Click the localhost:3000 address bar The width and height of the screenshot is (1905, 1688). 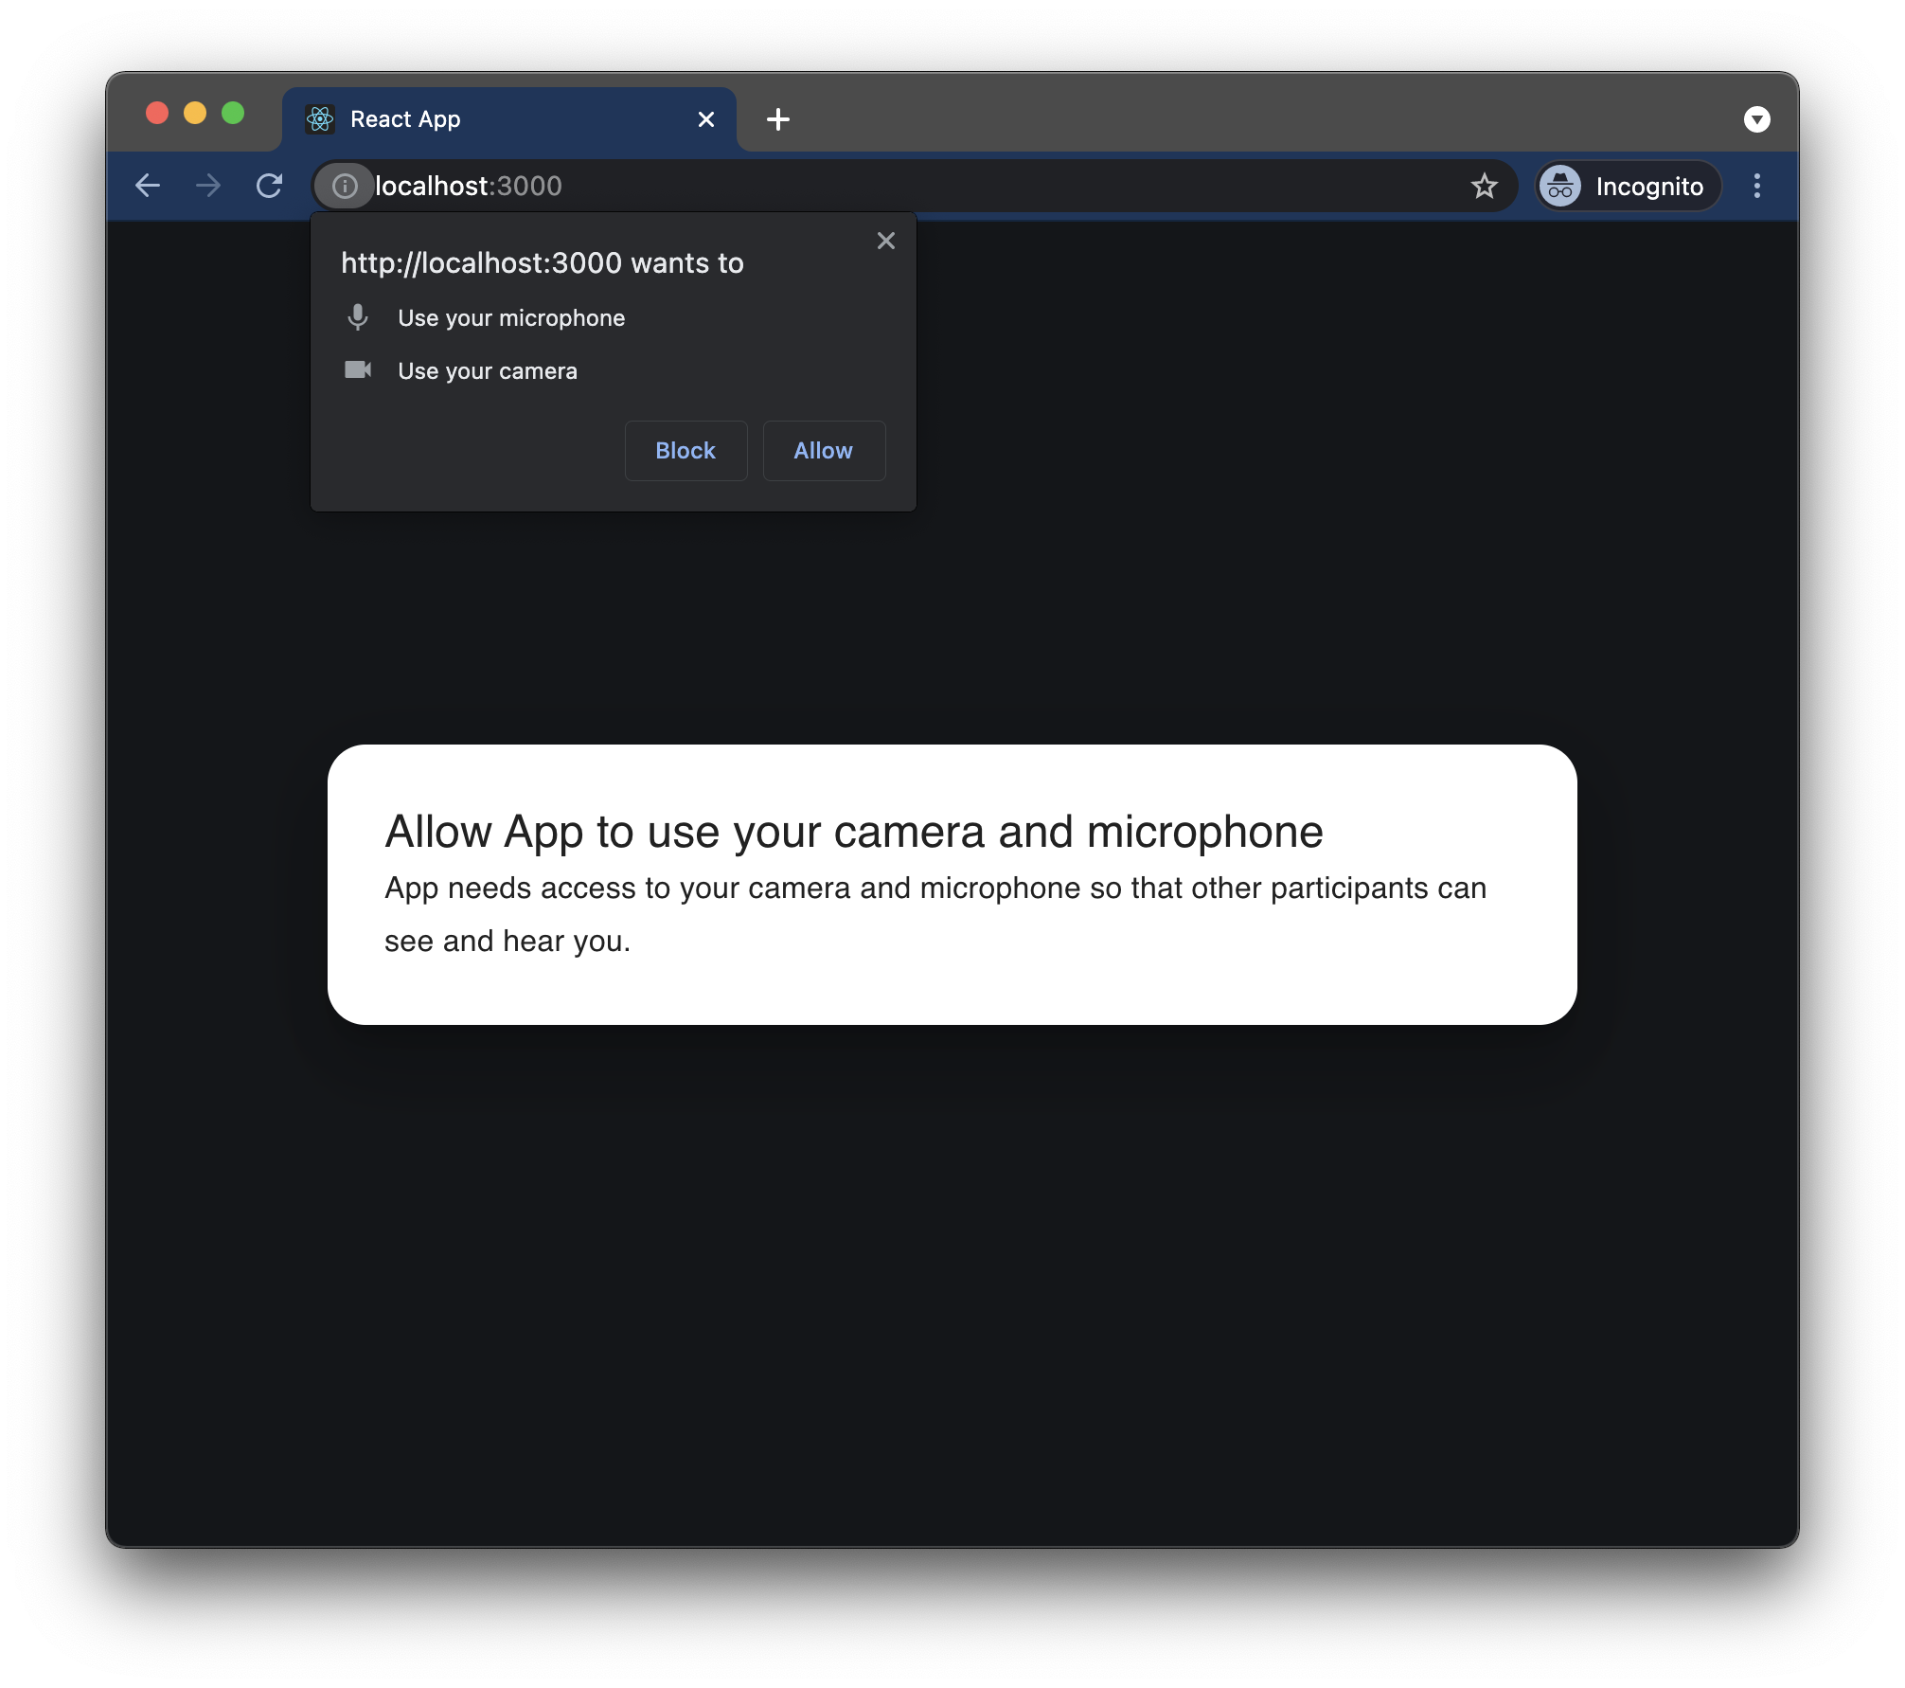[852, 186]
